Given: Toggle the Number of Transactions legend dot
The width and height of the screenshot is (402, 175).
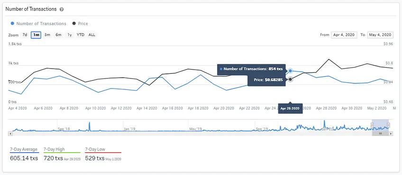Looking at the screenshot, I should (12, 24).
